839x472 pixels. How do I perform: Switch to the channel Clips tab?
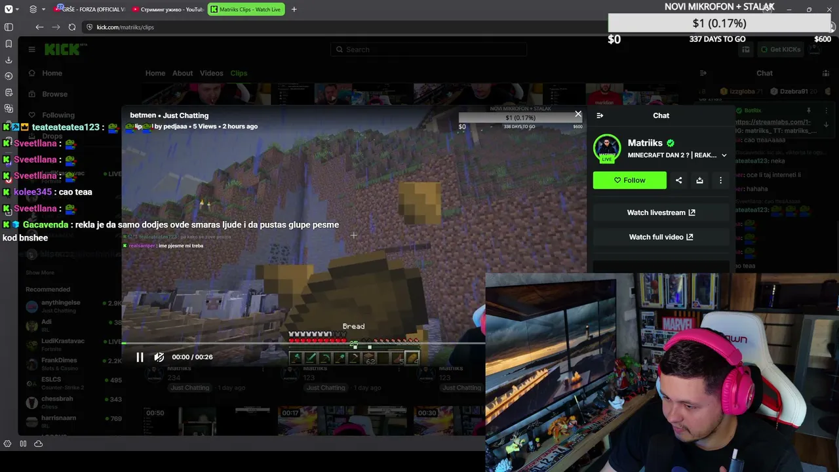point(239,73)
